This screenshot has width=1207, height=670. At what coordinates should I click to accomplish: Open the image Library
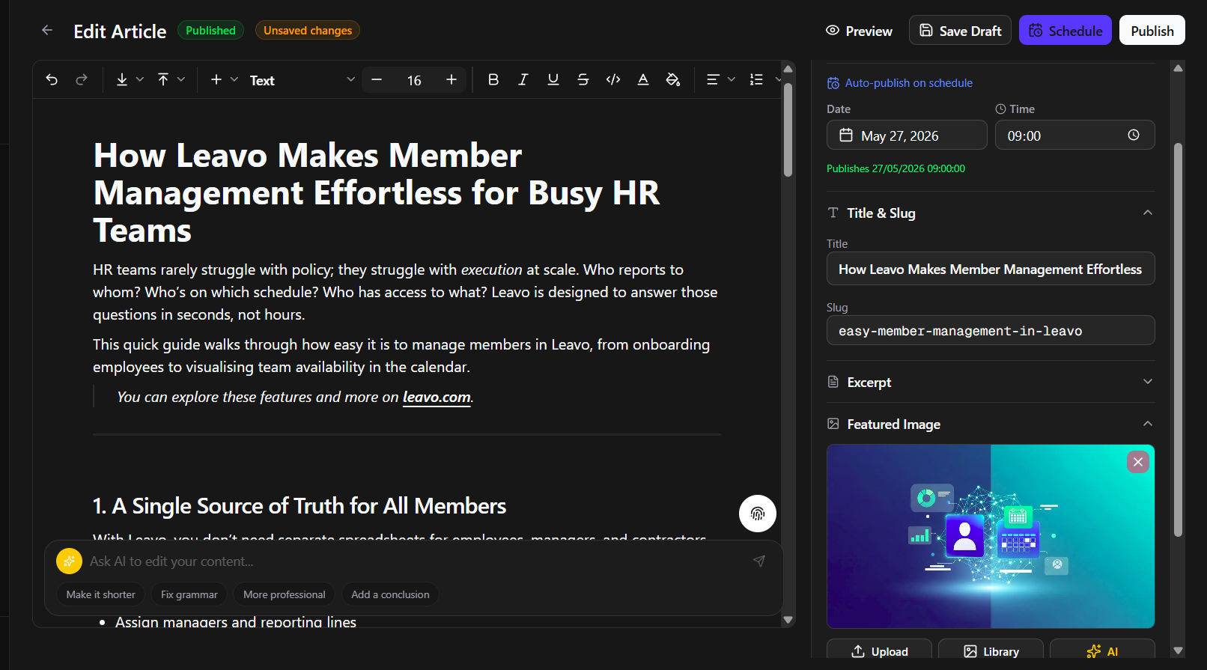pos(991,651)
